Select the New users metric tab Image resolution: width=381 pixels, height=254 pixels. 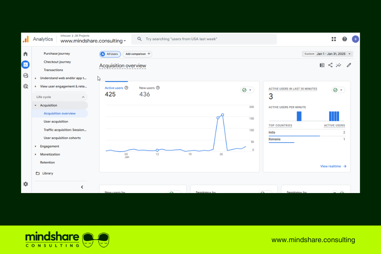[149, 91]
